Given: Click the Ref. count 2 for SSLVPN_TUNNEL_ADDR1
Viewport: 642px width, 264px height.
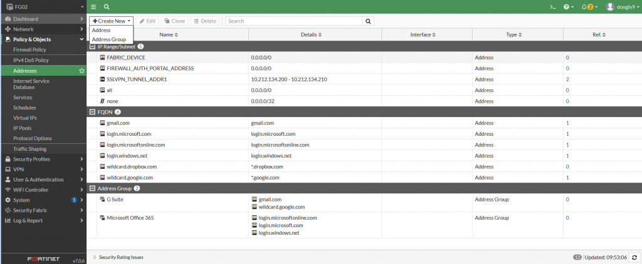Looking at the screenshot, I should (x=567, y=79).
